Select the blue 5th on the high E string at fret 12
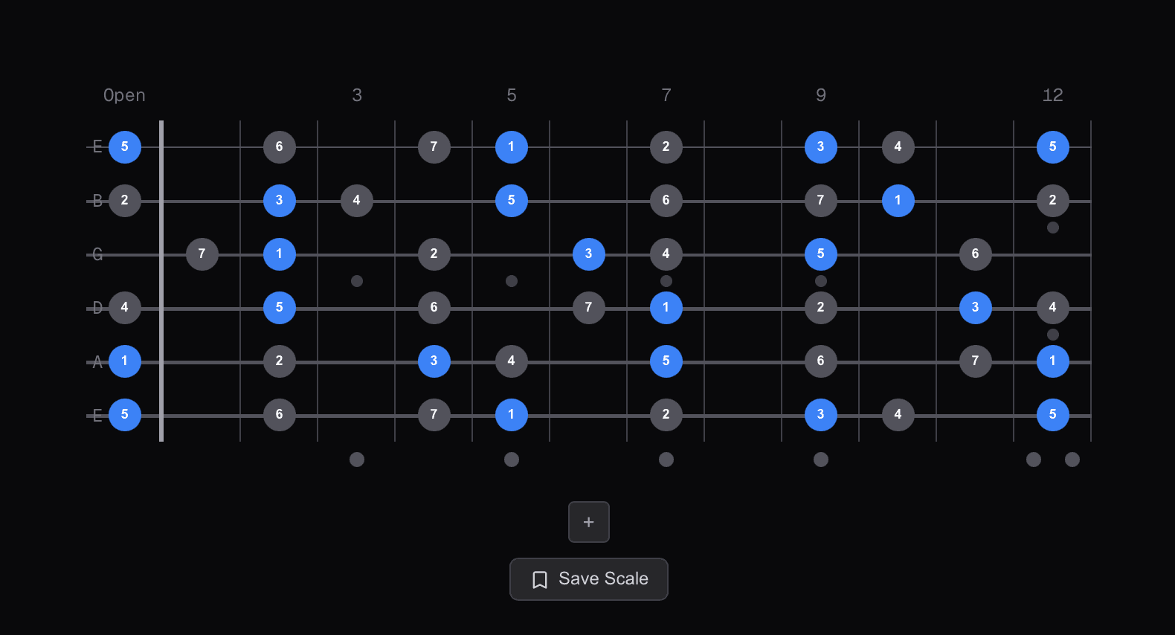1175x635 pixels. (1052, 146)
